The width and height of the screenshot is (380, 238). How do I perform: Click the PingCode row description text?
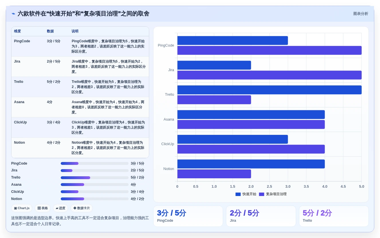click(x=108, y=46)
